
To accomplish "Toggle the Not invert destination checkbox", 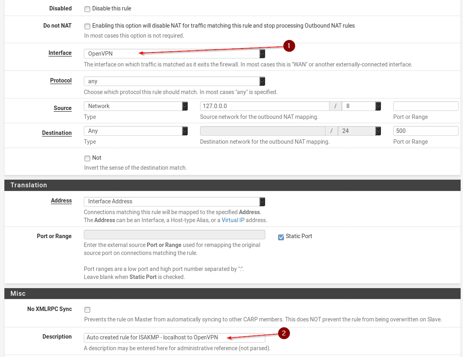I will tap(87, 158).
